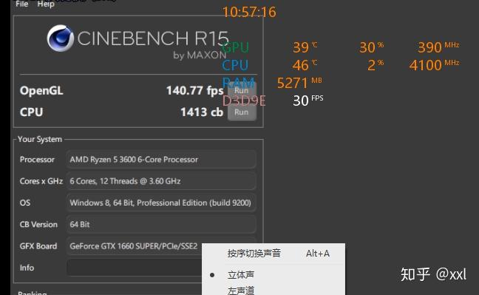This screenshot has height=295, width=479.
Task: Open the Help menu
Action: pos(46,4)
